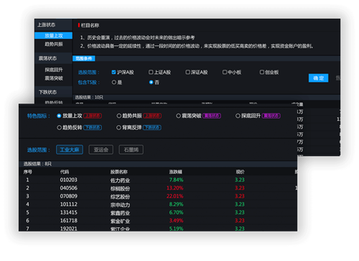Enable the 中小板 checkbox
Screen dimensions: 359x261
(225, 72)
